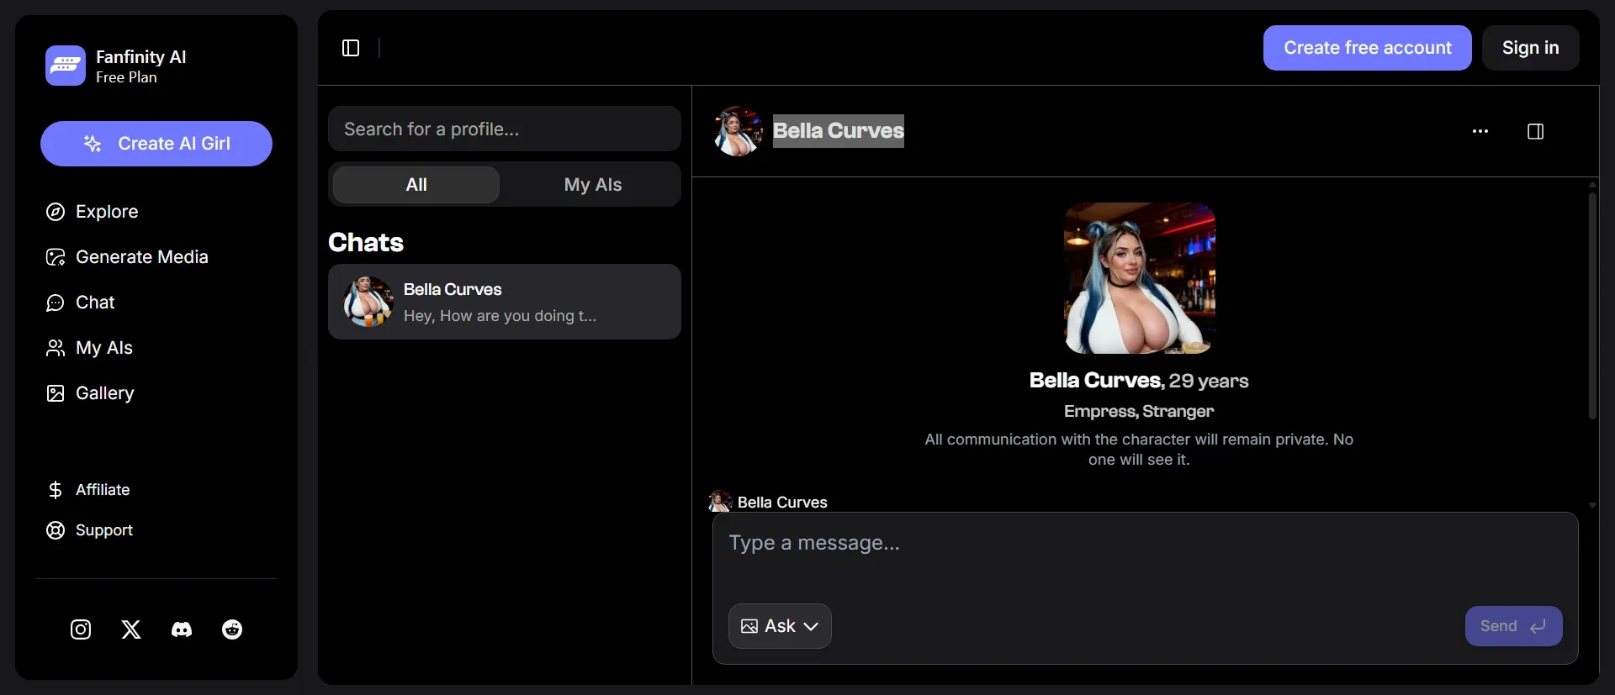Select the All tab
This screenshot has height=695, width=1615.
tap(416, 185)
